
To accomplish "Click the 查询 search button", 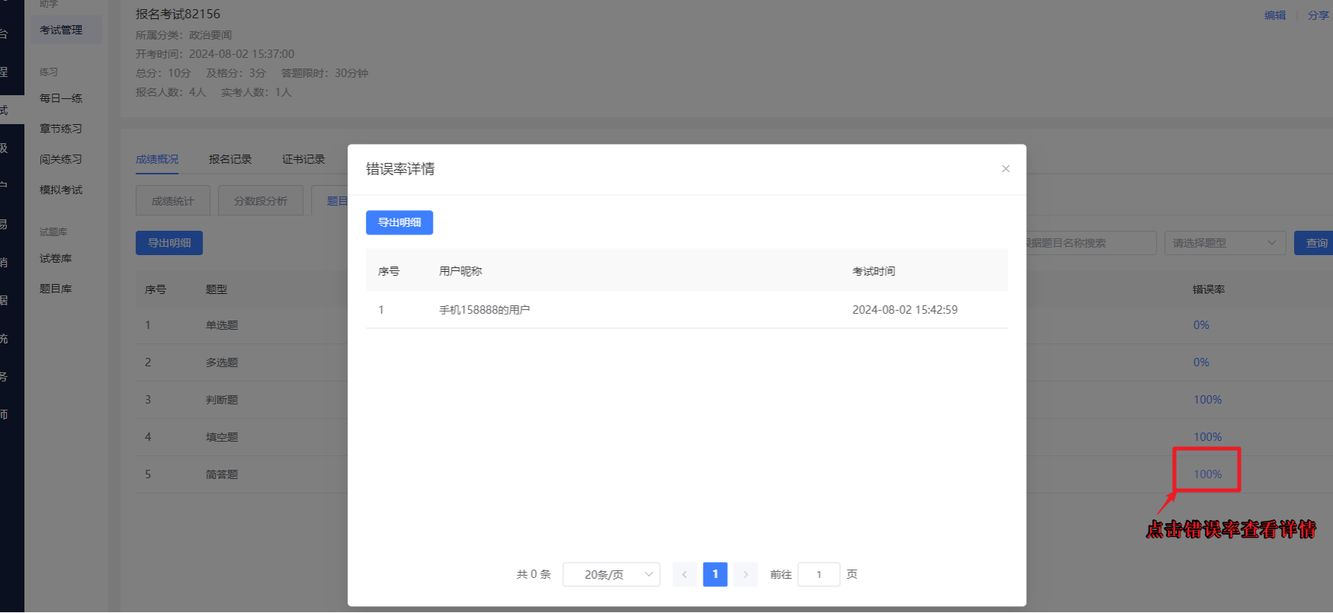I will pos(1315,243).
